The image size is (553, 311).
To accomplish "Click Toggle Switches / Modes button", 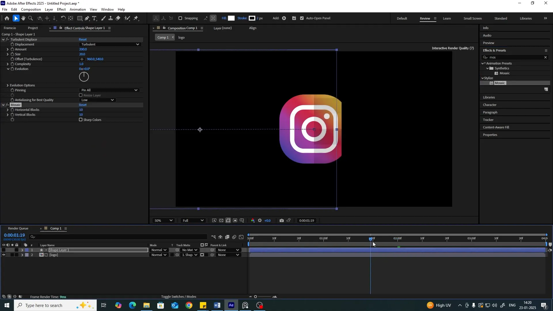I will (179, 297).
